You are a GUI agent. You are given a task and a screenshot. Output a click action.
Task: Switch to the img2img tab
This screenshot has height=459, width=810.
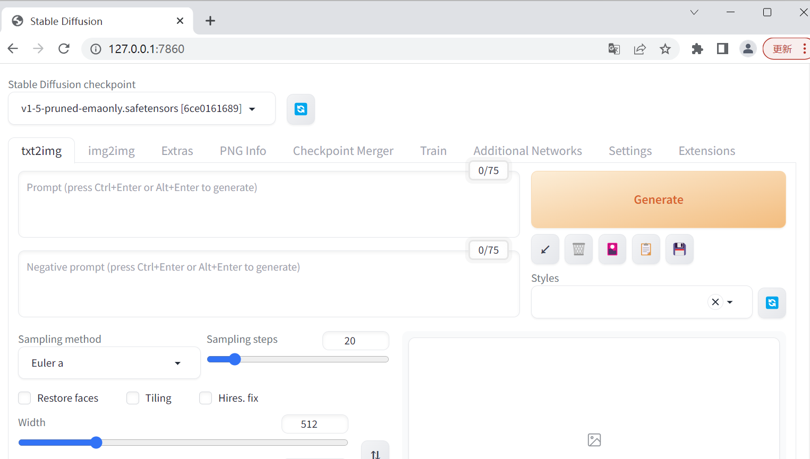112,151
